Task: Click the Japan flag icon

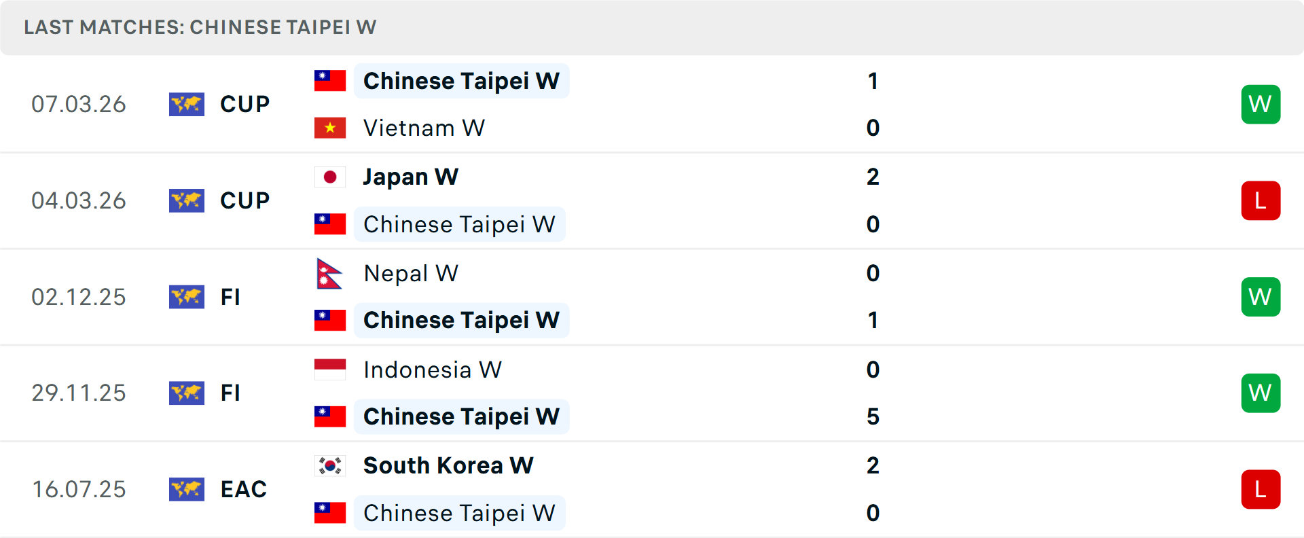Action: click(330, 177)
